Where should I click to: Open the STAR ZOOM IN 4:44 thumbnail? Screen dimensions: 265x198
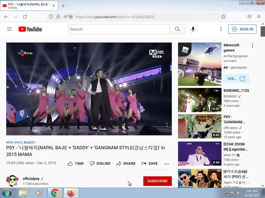coord(200,154)
